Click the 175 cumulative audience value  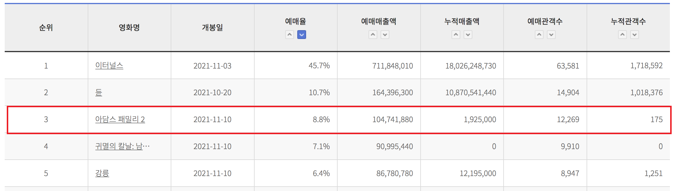point(657,120)
